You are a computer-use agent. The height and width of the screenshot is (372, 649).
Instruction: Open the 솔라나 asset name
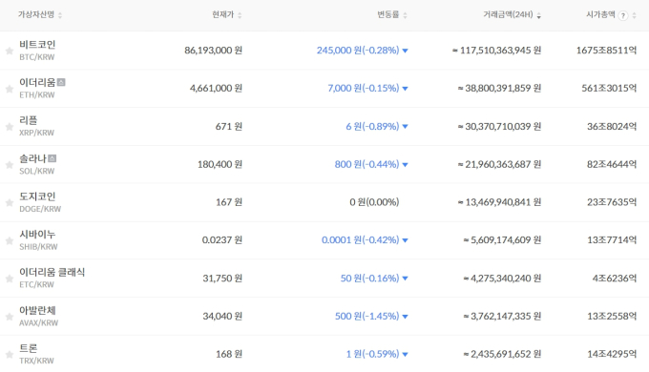(32, 158)
